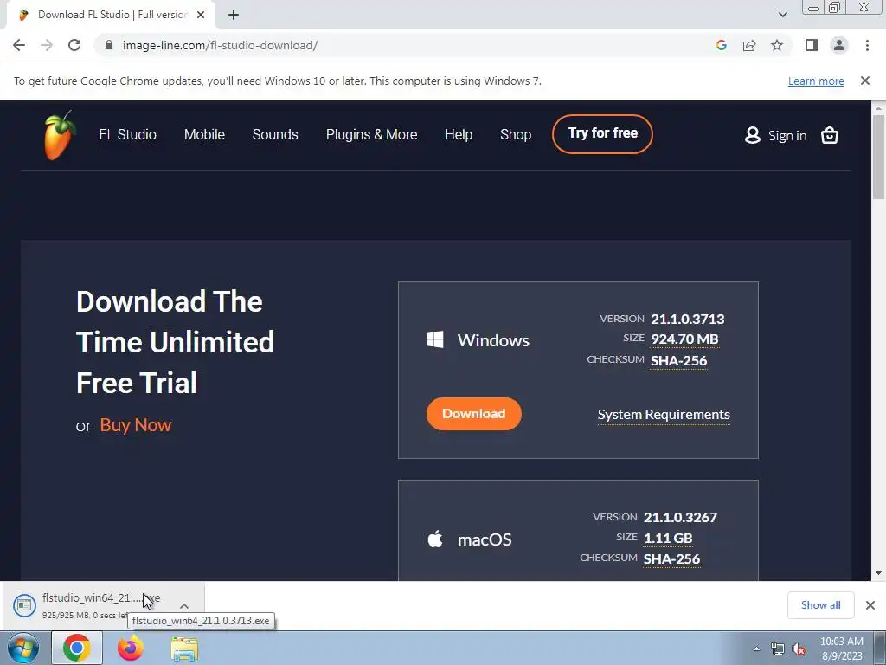This screenshot has width=886, height=665.
Task: Open Plugins & More menu
Action: [372, 134]
